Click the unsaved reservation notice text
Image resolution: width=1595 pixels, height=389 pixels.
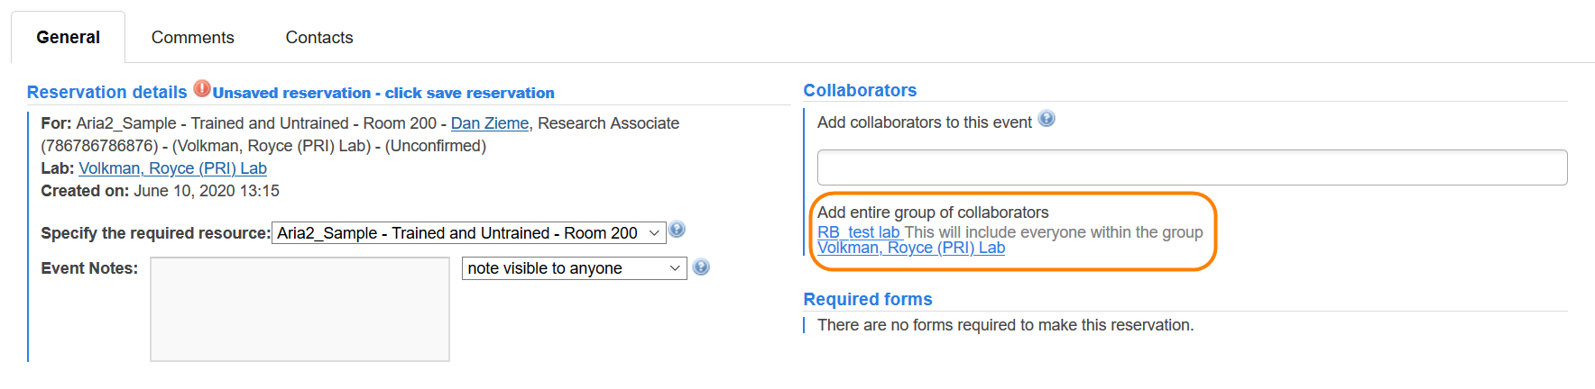point(383,94)
